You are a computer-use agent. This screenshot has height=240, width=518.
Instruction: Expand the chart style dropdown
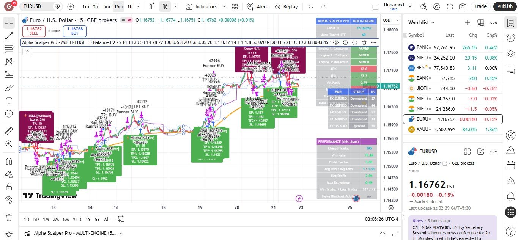[175, 6]
